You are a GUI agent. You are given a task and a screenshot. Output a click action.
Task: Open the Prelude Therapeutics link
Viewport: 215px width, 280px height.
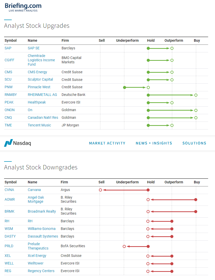click(x=38, y=246)
